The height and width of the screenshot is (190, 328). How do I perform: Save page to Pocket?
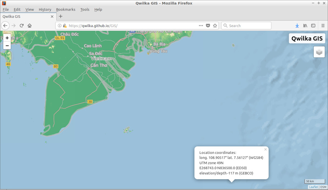pyautogui.click(x=208, y=26)
